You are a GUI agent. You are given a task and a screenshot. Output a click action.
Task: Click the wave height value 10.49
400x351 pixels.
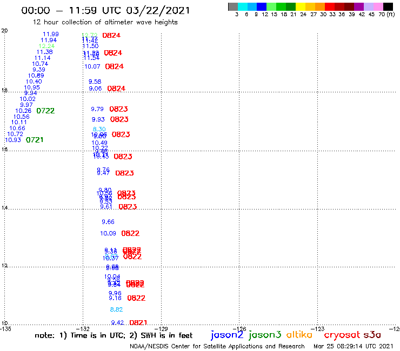(x=99, y=143)
